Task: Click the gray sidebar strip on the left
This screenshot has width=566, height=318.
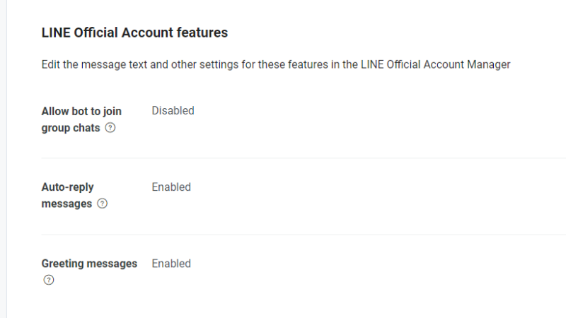Action: coord(4,159)
